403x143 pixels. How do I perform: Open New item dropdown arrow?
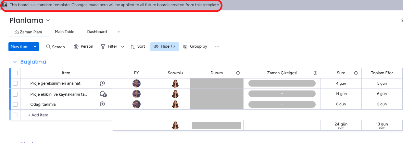point(35,47)
